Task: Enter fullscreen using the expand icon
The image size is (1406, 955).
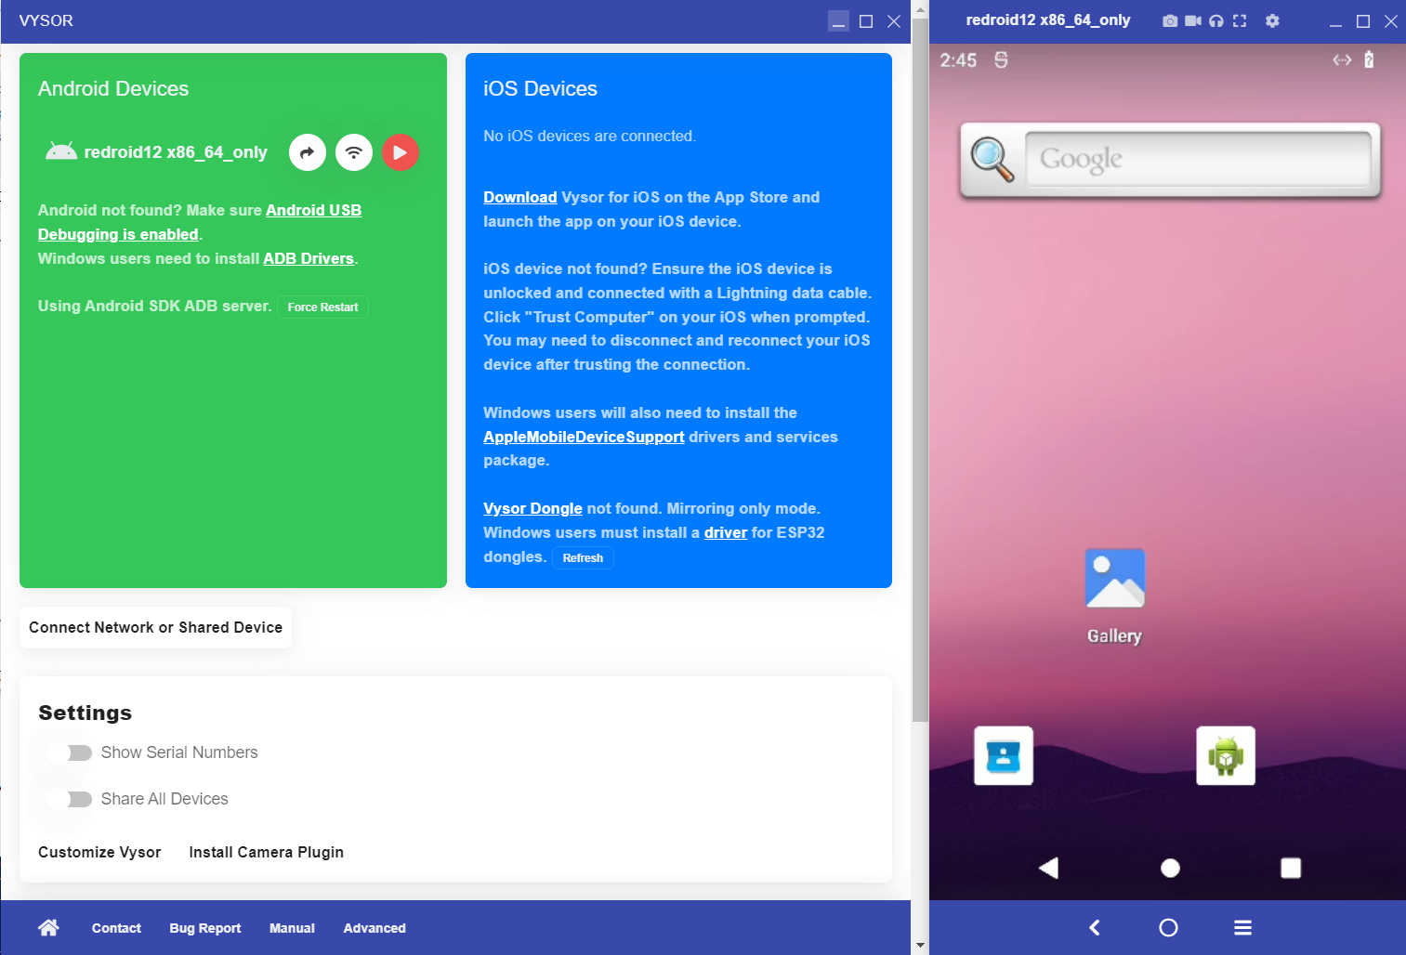Action: click(x=1240, y=20)
